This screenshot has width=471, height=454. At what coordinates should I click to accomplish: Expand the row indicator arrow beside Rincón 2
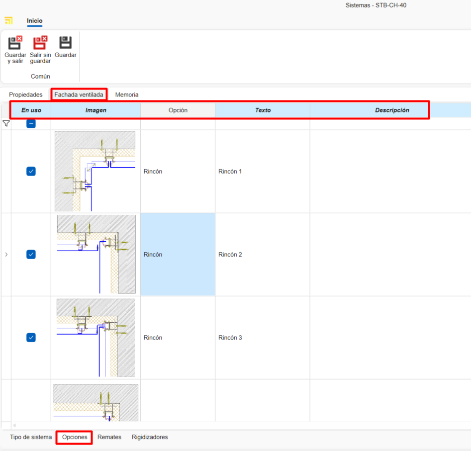tap(6, 255)
